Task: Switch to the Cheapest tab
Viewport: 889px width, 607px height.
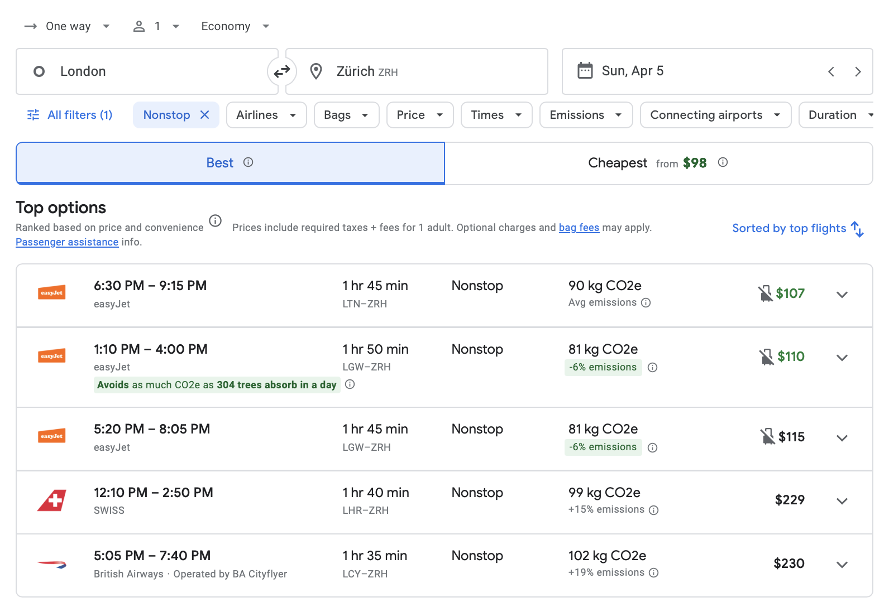Action: click(658, 163)
